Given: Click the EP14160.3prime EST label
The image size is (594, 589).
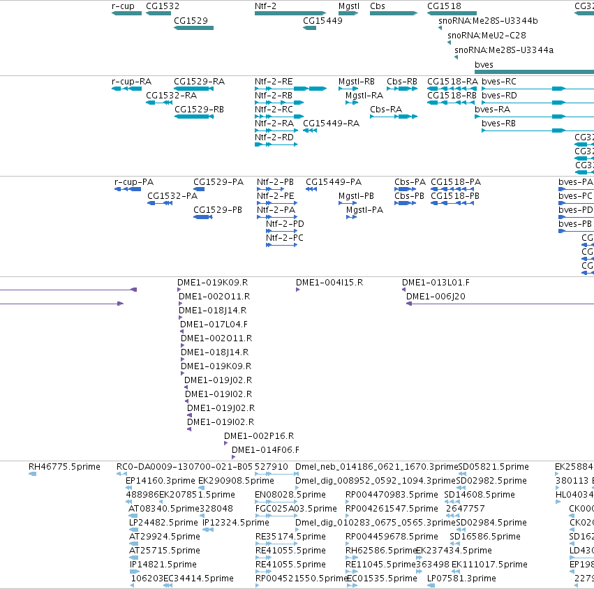Looking at the screenshot, I should click(161, 481).
